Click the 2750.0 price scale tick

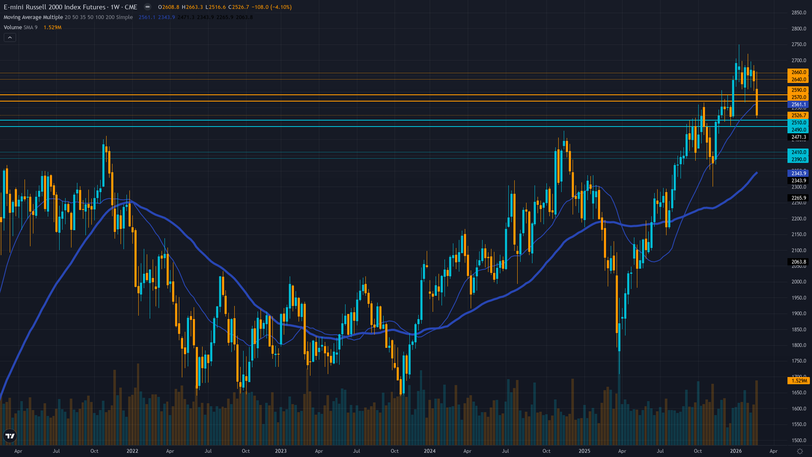click(798, 44)
